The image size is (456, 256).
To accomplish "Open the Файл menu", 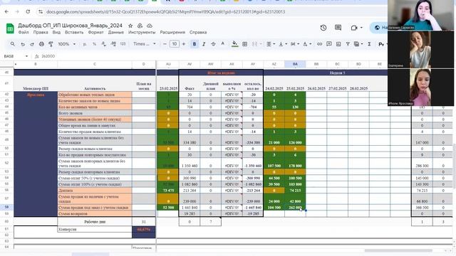I will (x=24, y=32).
